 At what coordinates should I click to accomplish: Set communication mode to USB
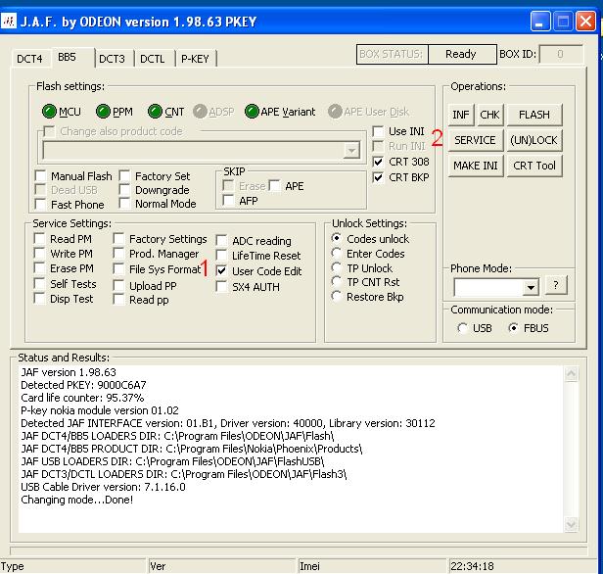pyautogui.click(x=462, y=328)
